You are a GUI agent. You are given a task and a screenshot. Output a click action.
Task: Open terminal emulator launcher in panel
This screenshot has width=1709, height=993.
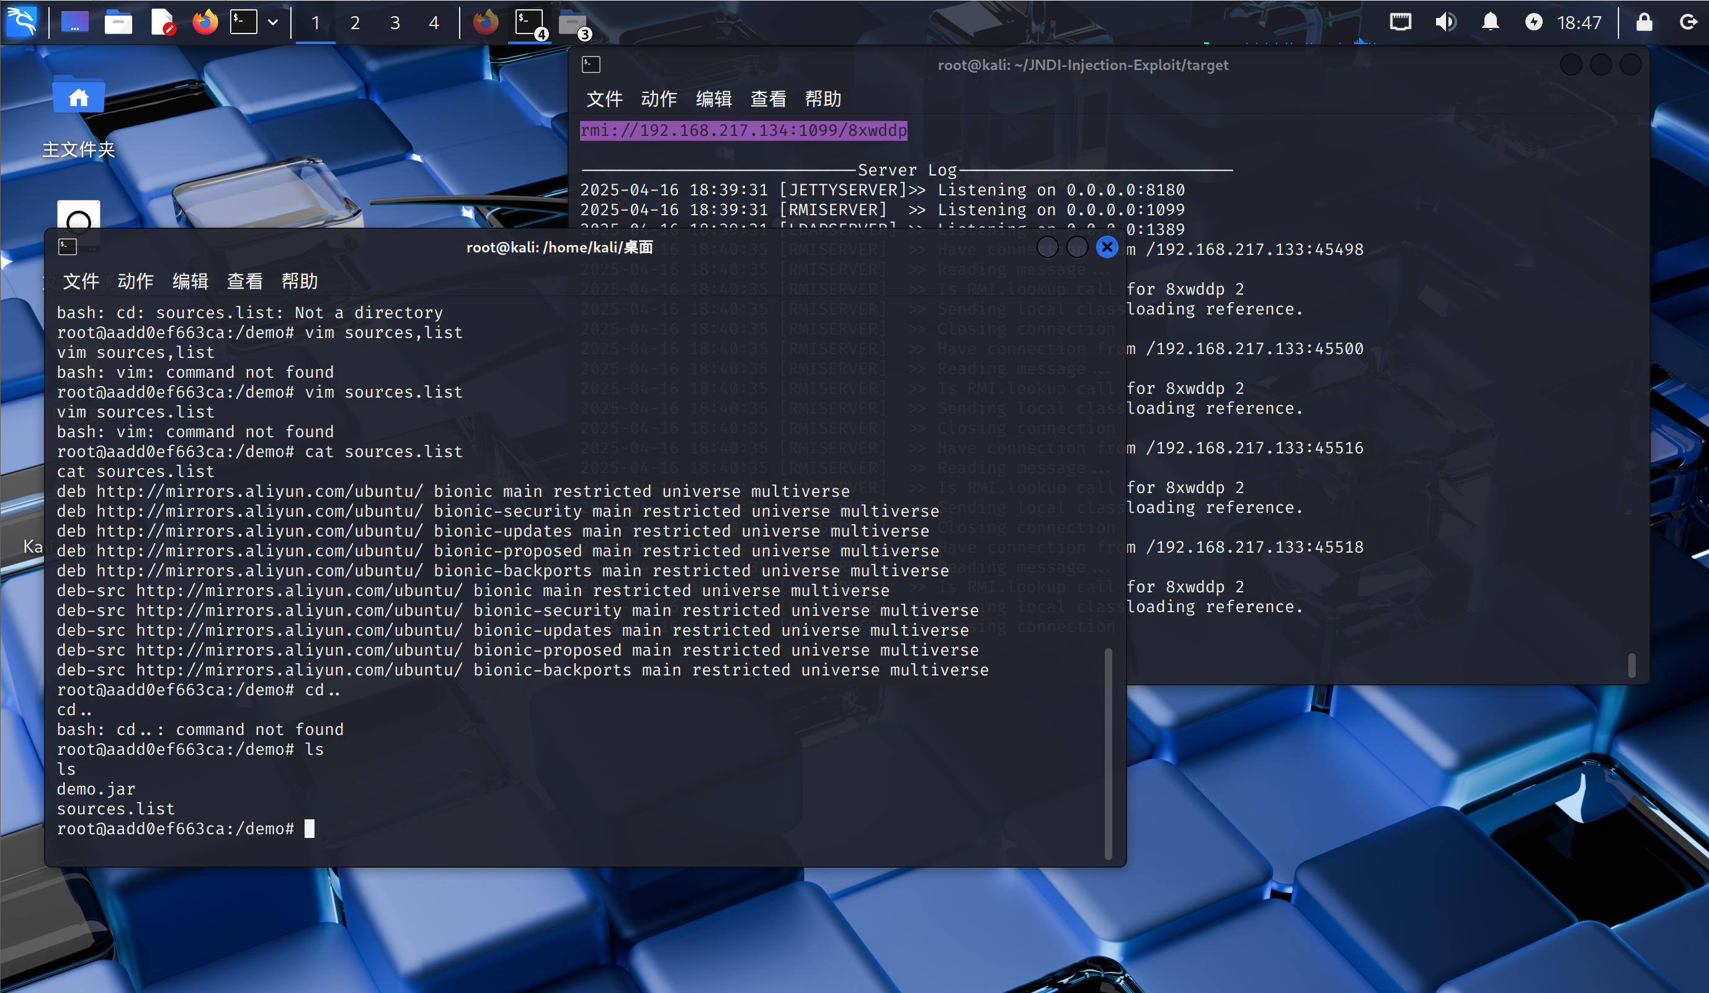pos(243,22)
